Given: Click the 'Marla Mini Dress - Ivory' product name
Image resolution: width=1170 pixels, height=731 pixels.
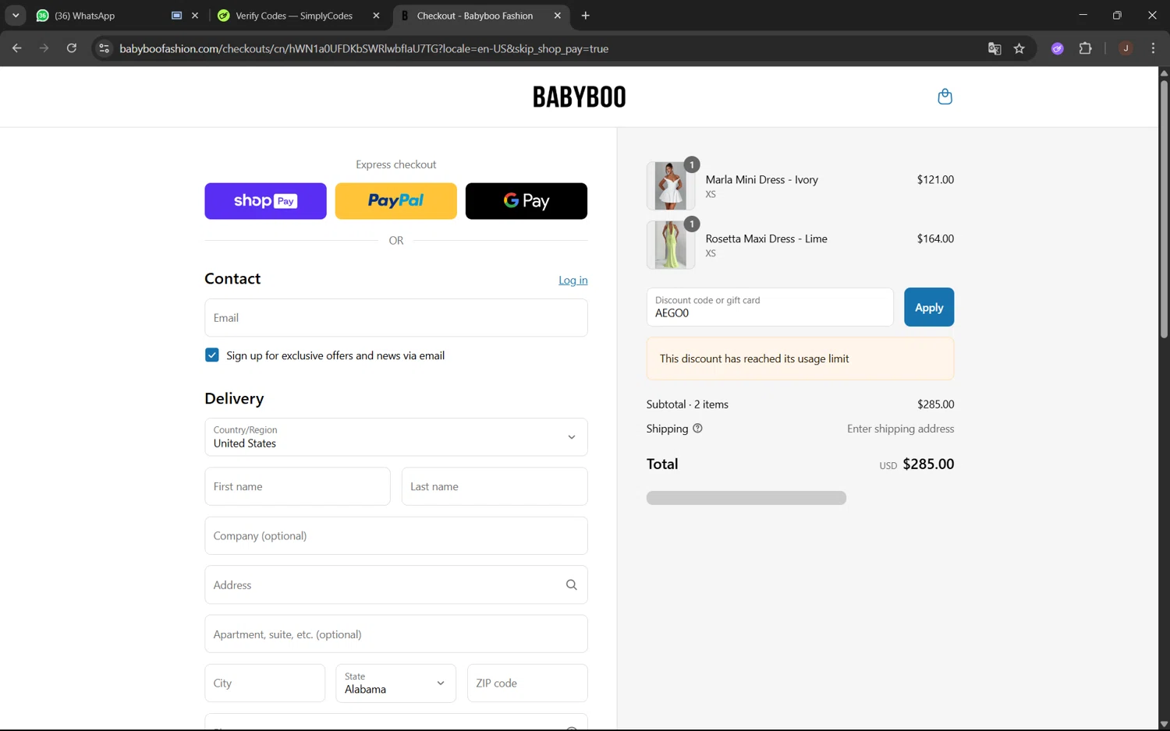Looking at the screenshot, I should 762,179.
